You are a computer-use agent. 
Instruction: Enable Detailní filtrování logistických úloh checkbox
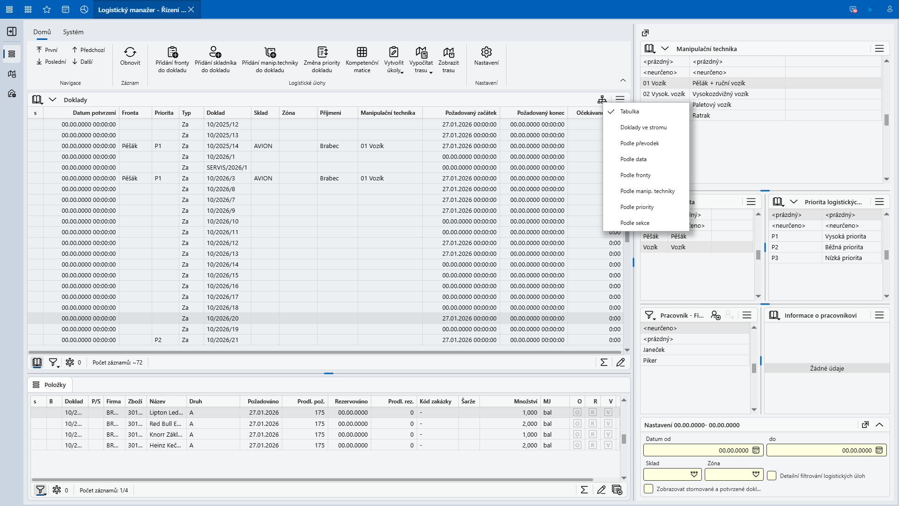click(772, 476)
